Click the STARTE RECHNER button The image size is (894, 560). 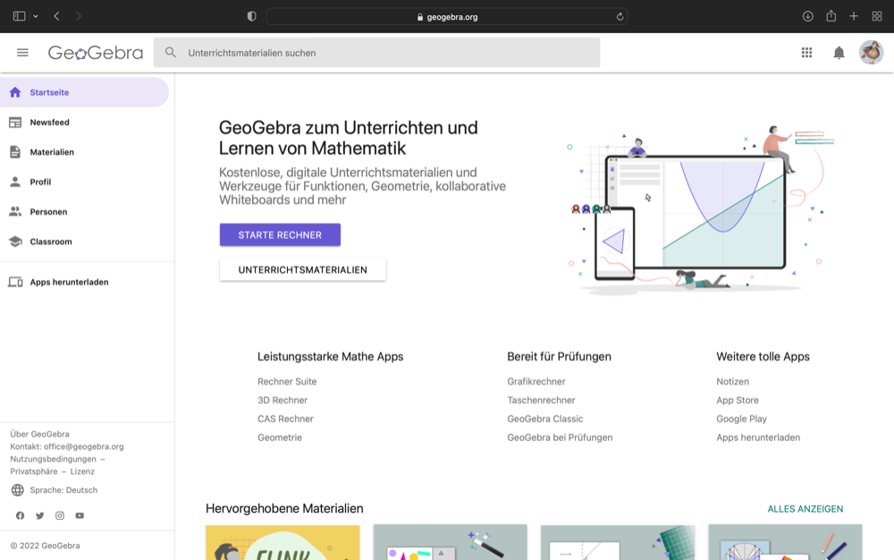tap(280, 235)
